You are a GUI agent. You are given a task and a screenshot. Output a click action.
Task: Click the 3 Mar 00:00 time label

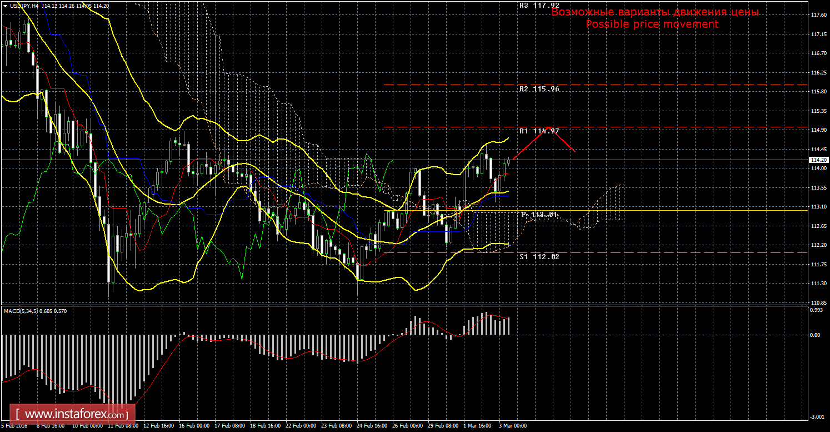513,426
